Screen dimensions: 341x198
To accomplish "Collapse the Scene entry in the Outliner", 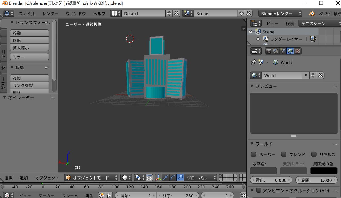I will point(250,32).
